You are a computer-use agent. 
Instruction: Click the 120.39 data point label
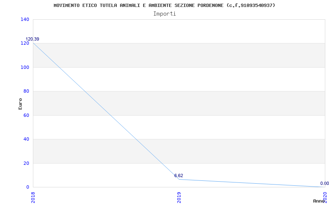pos(32,39)
